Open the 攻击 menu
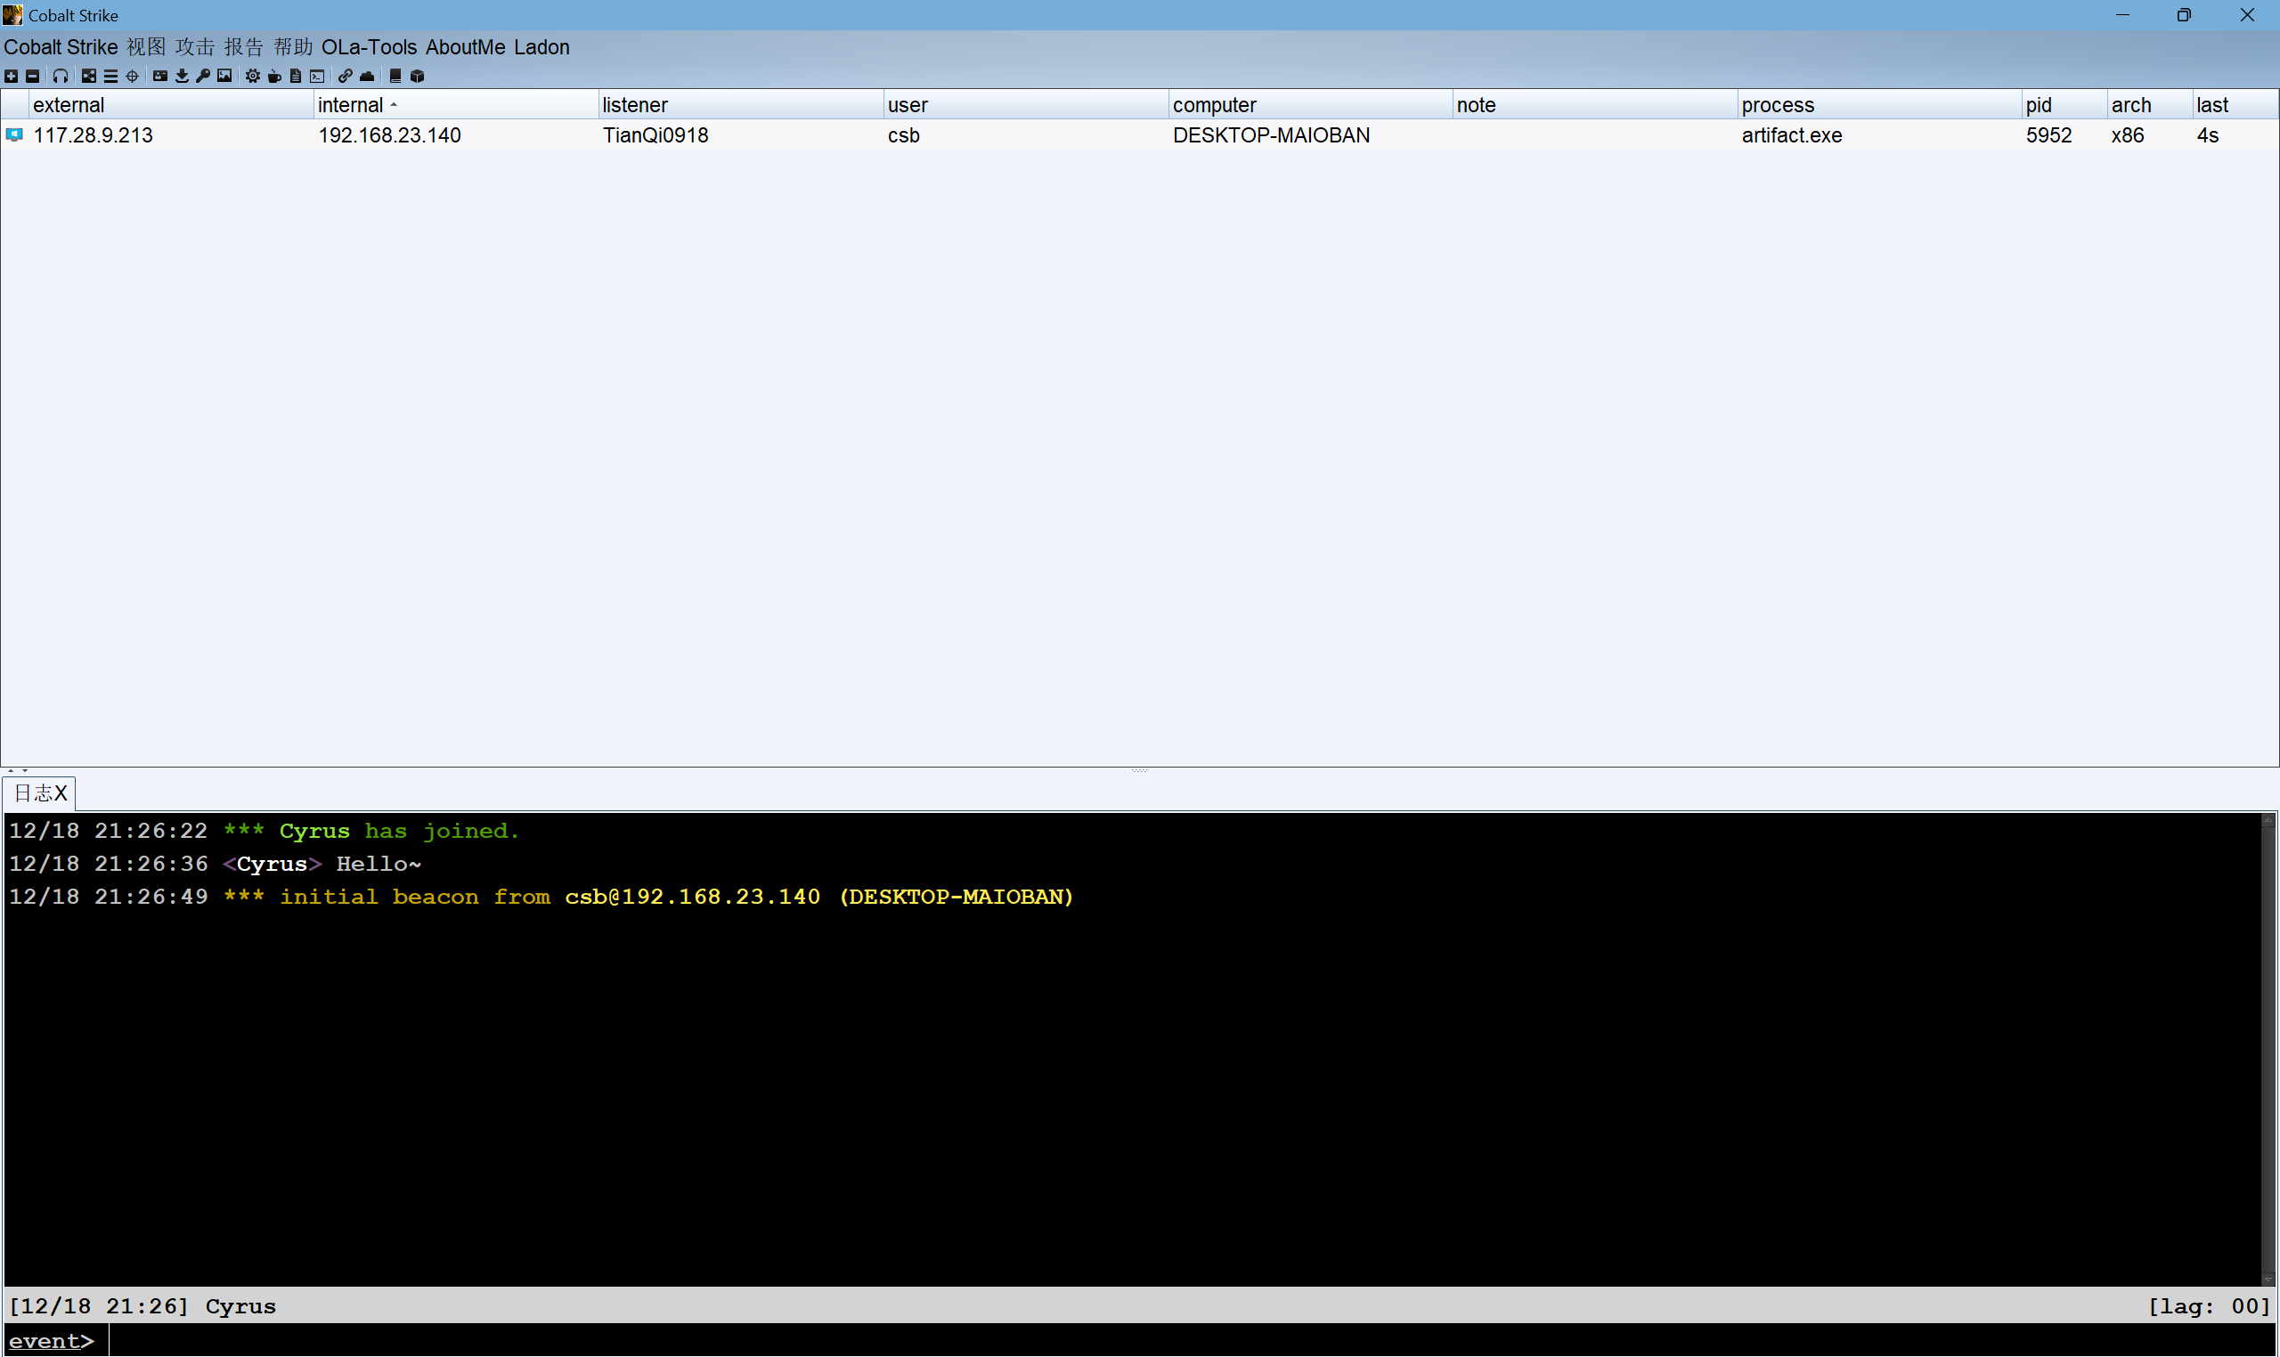Screen dimensions: 2280x1357 point(195,46)
